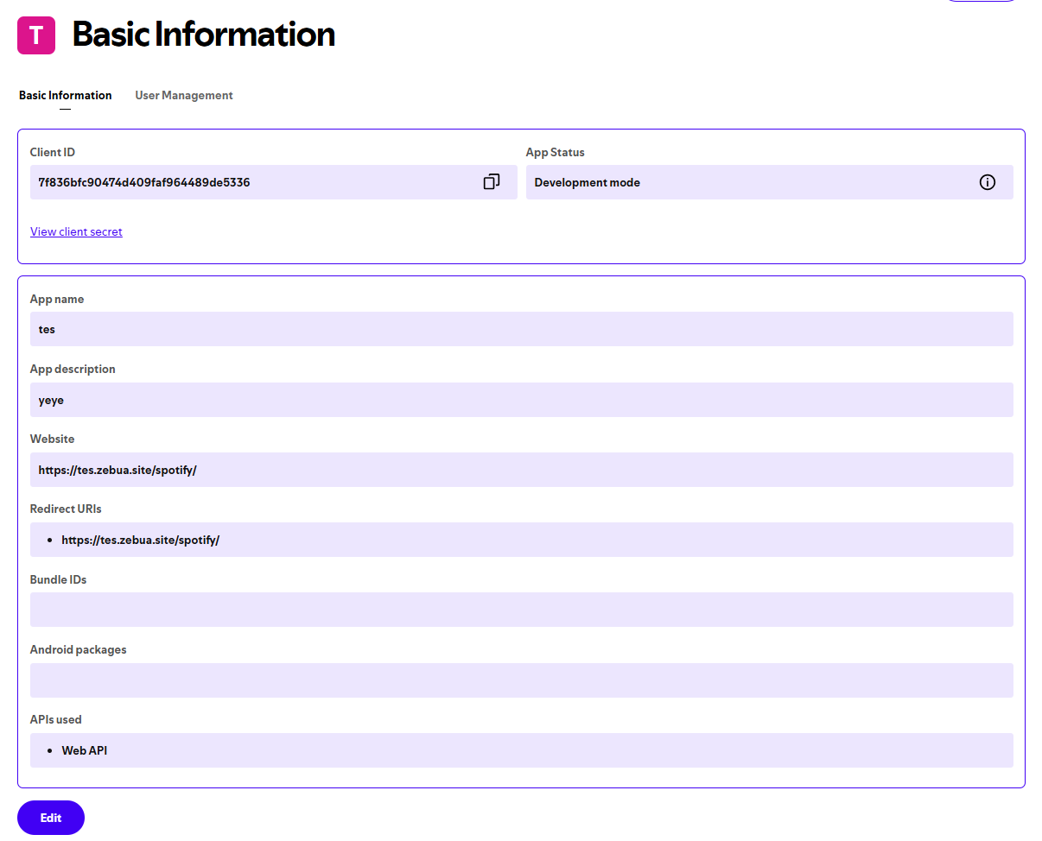Copy the Client ID to clipboard

coord(491,182)
